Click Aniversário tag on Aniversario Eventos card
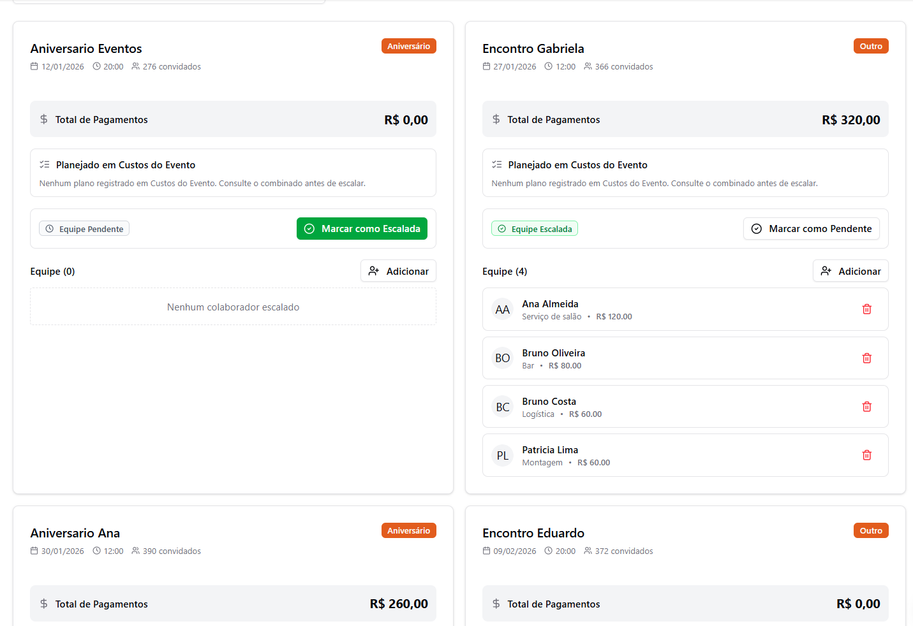The height and width of the screenshot is (626, 913). point(408,46)
